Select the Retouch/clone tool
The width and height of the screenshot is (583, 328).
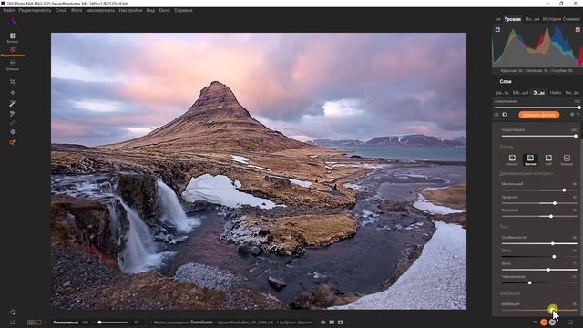13,122
